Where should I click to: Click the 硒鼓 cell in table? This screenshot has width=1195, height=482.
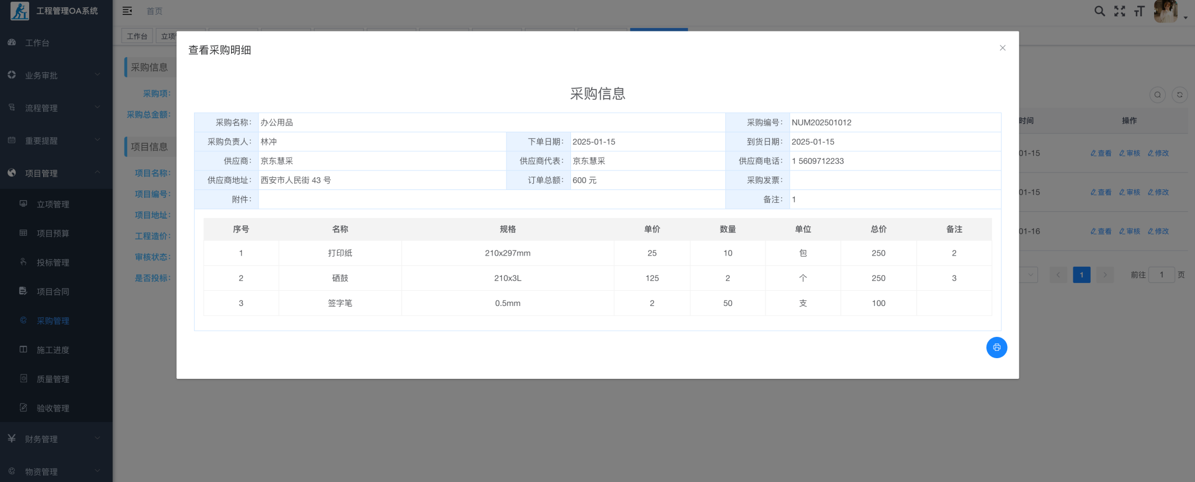tap(340, 279)
